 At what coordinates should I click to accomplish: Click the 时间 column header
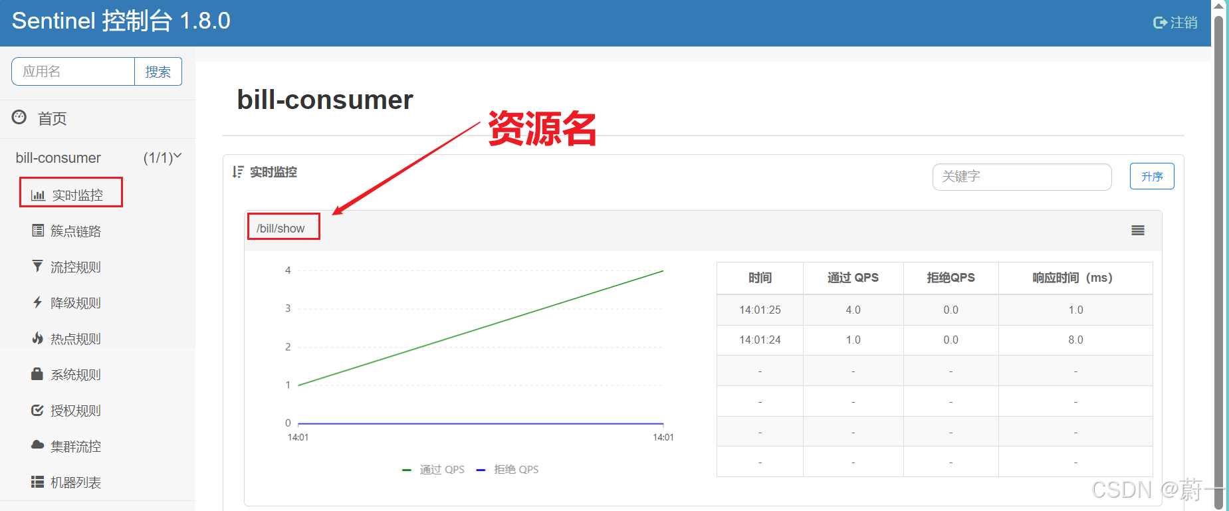[760, 278]
